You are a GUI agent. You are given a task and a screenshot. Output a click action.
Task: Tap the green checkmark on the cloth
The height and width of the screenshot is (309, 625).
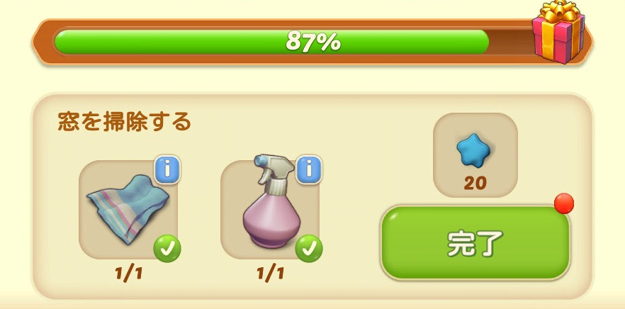(x=167, y=248)
